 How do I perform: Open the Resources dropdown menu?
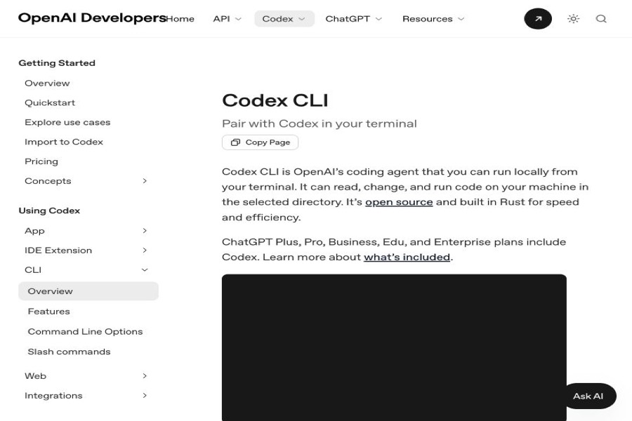[x=433, y=19]
